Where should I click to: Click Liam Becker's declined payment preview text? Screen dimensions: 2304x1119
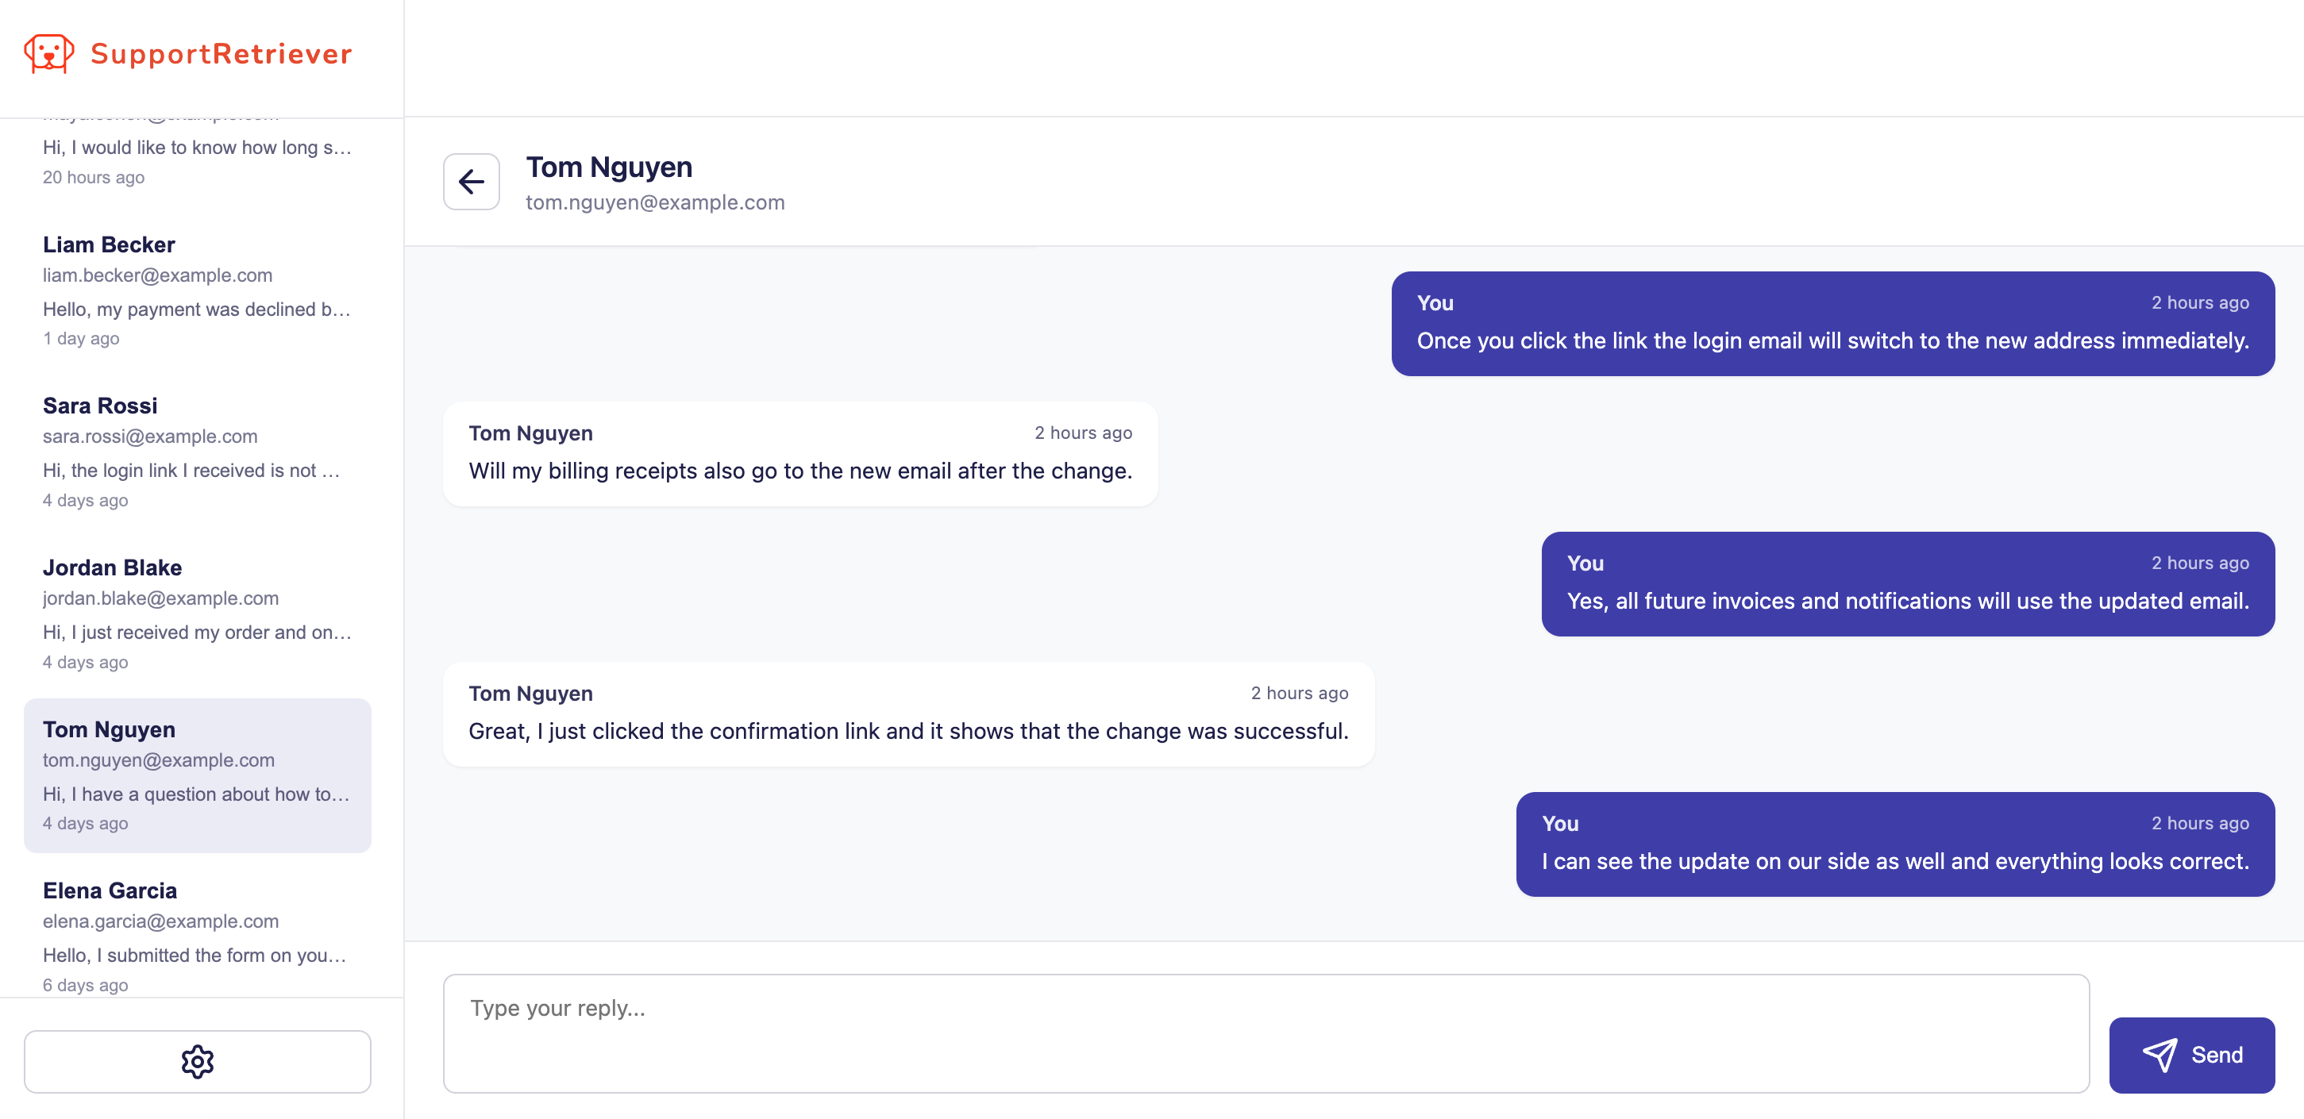(x=196, y=310)
